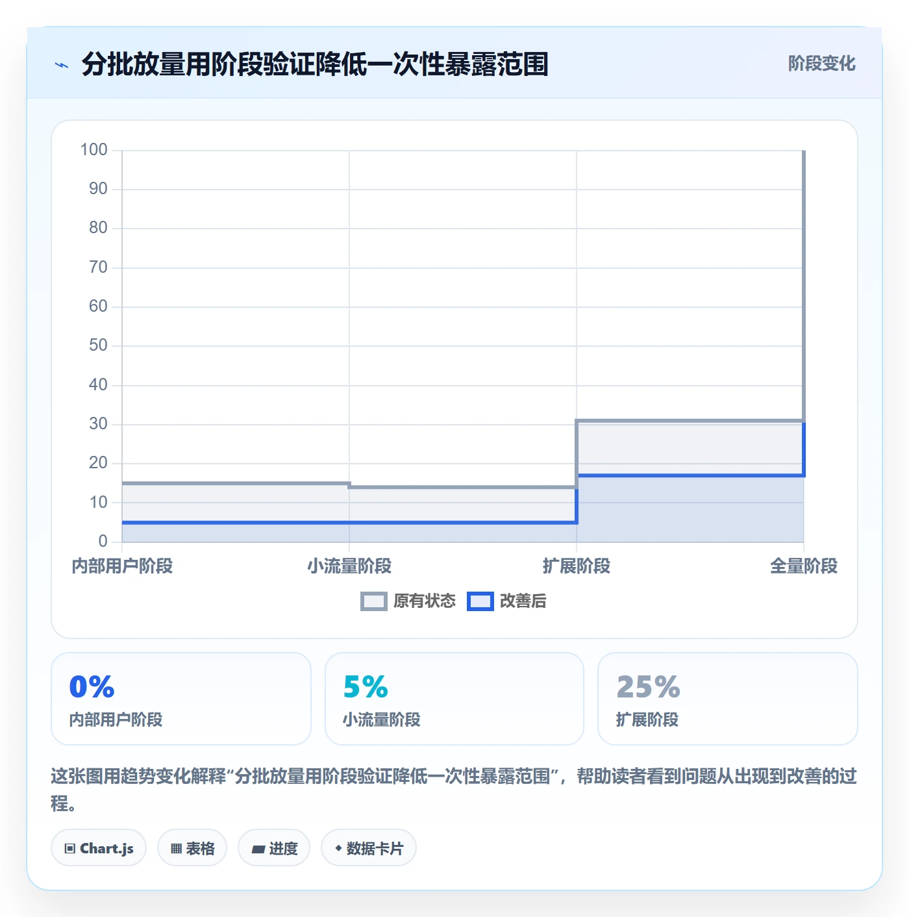The width and height of the screenshot is (909, 917).
Task: Click the 扩展阶段 x-axis label
Action: coord(577,566)
